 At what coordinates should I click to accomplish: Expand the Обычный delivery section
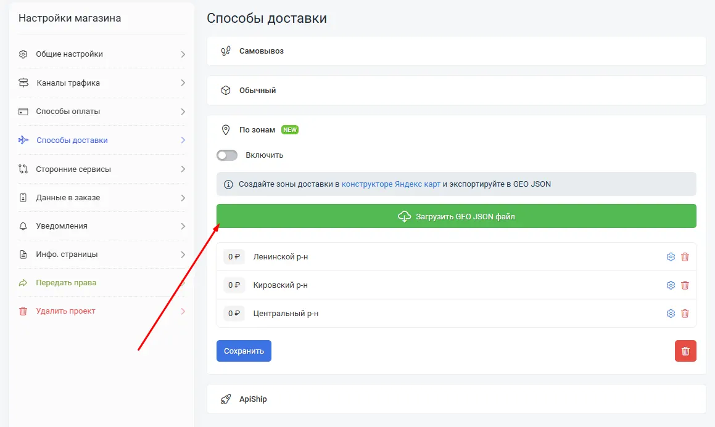[257, 91]
